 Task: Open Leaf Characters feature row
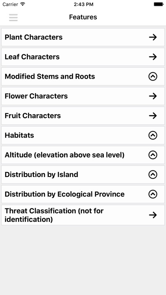[83, 57]
